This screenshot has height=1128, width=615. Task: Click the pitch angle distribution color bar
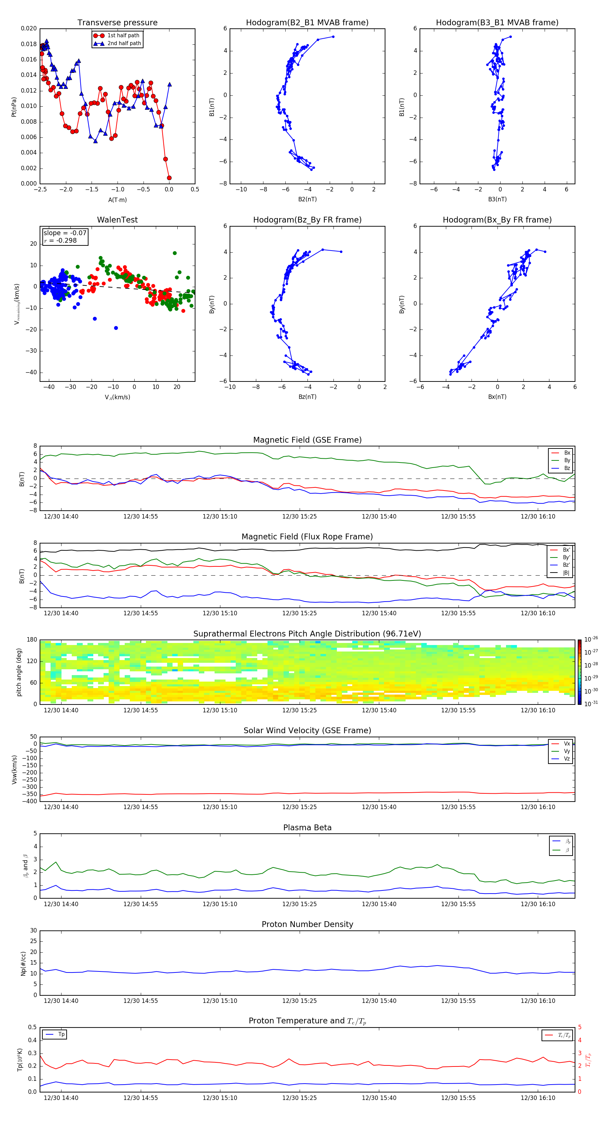(579, 672)
